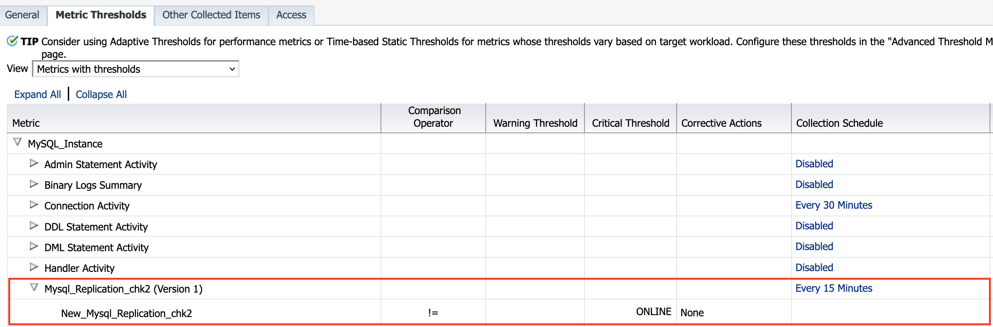This screenshot has height=327, width=993.
Task: Open Every 15 Minutes collection schedule
Action: coord(833,288)
